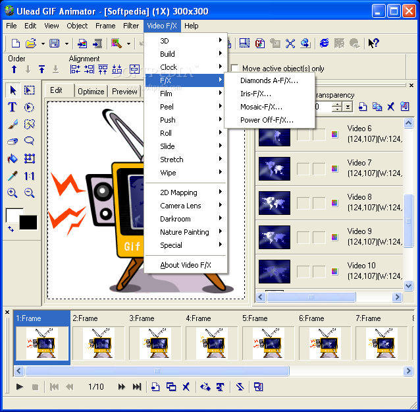Viewport: 420px width, 412px height.
Task: Select About Video F/X menu entry
Action: pyautogui.click(x=186, y=265)
